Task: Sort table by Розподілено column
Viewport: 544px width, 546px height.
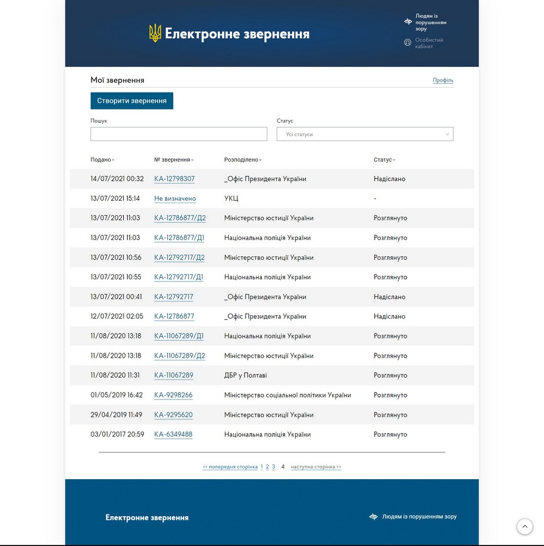Action: pos(243,159)
